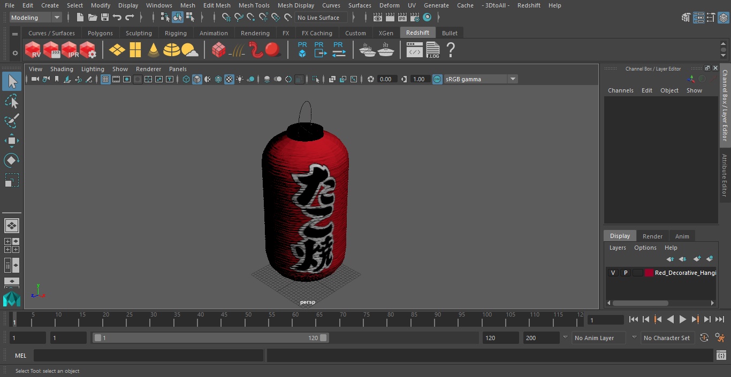The height and width of the screenshot is (377, 731).
Task: Open the animation preferences running-man icon
Action: point(720,338)
